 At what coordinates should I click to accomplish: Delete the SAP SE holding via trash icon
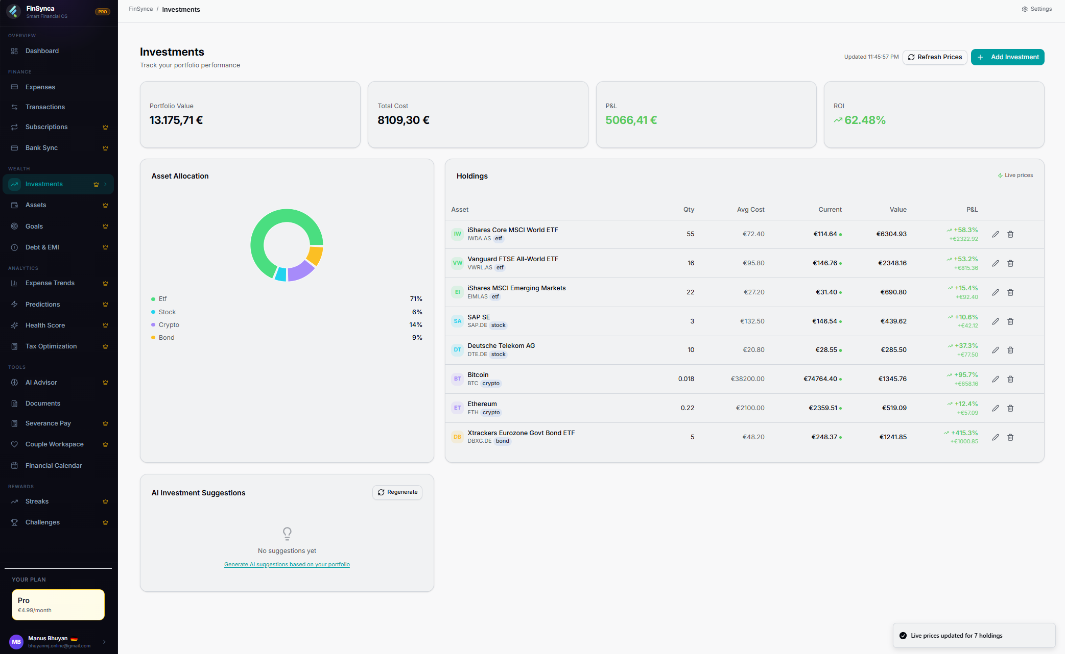pos(1010,321)
